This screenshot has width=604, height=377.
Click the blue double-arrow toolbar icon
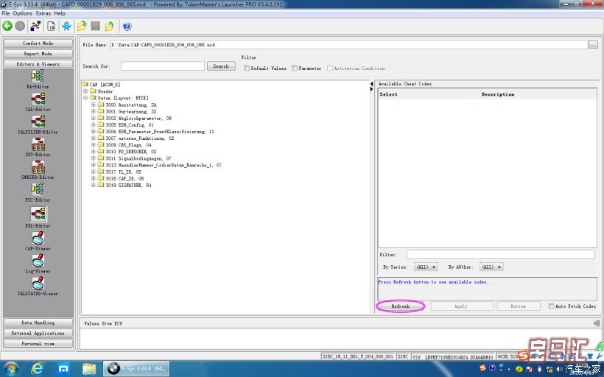click(x=66, y=27)
